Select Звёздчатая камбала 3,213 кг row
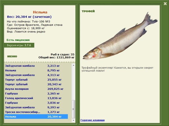 click(36, 66)
